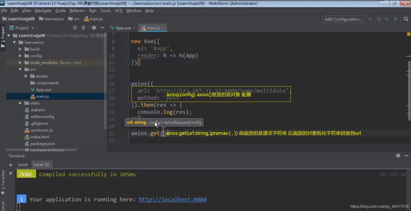Select the components folder in tree

coord(45,83)
